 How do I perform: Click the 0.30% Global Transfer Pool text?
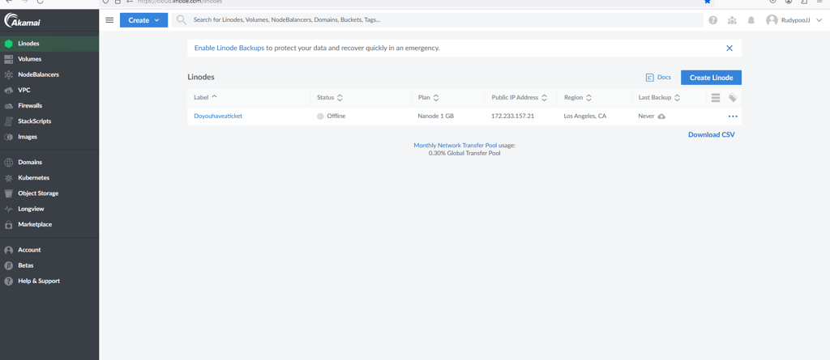click(464, 154)
